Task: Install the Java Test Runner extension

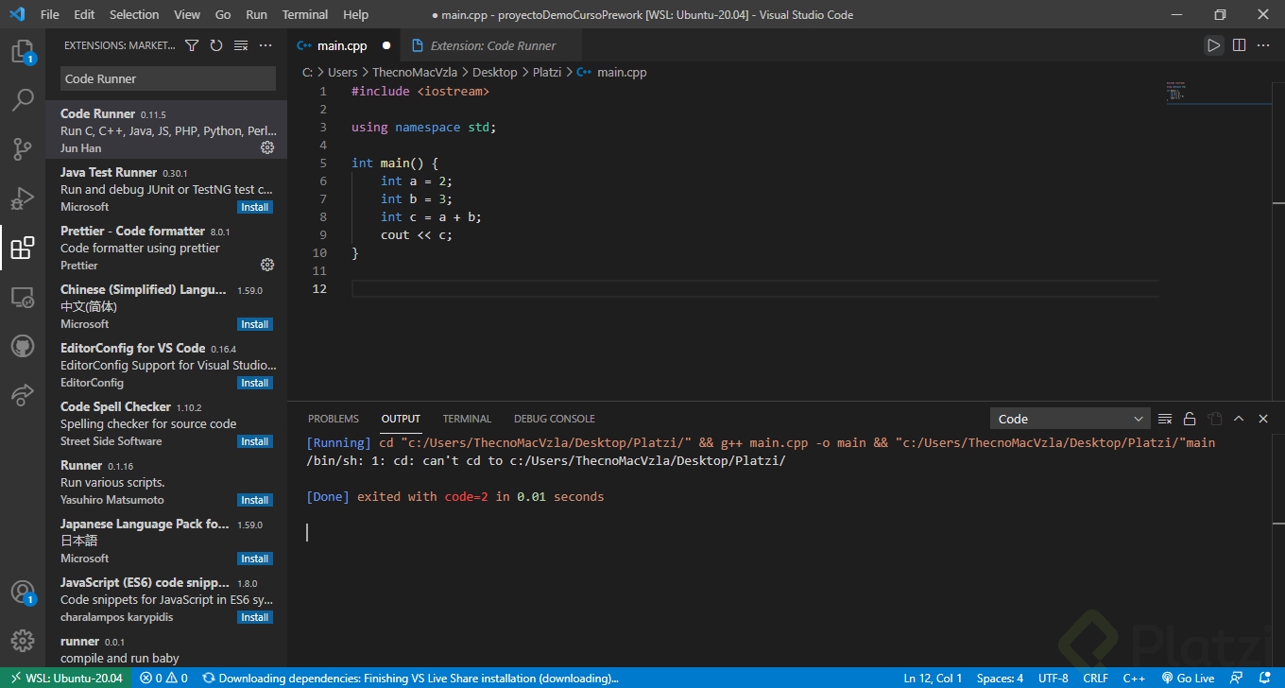Action: (x=255, y=207)
